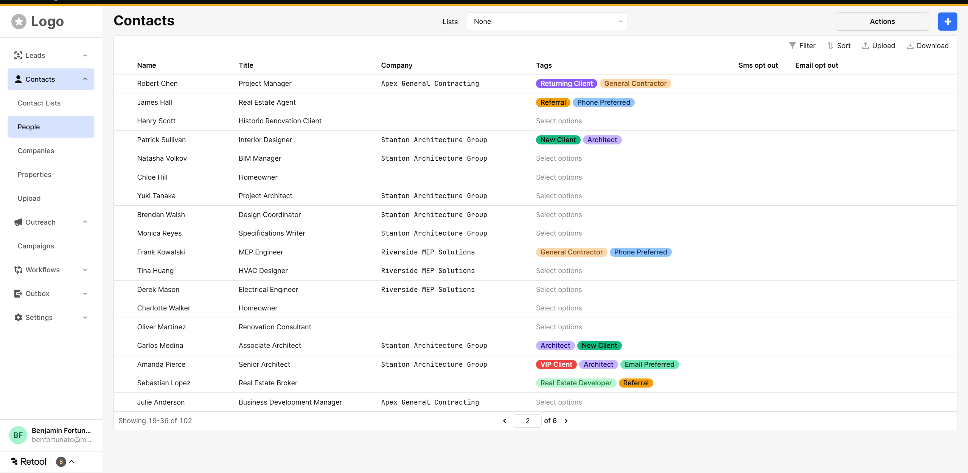
Task: Open Select options for Henry Scott tags
Action: pos(559,121)
